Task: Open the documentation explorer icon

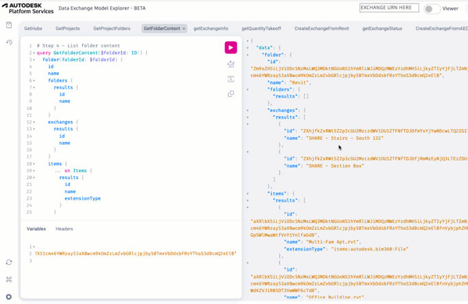Action: click(9, 25)
